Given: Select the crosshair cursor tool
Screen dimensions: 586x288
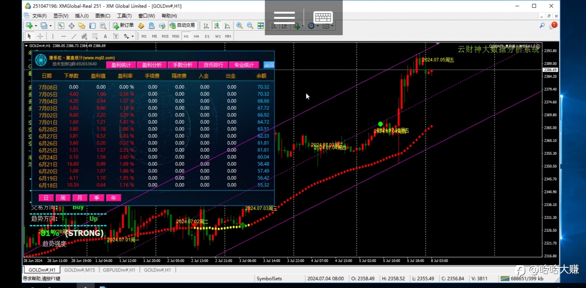Looking at the screenshot, I should coord(40,36).
